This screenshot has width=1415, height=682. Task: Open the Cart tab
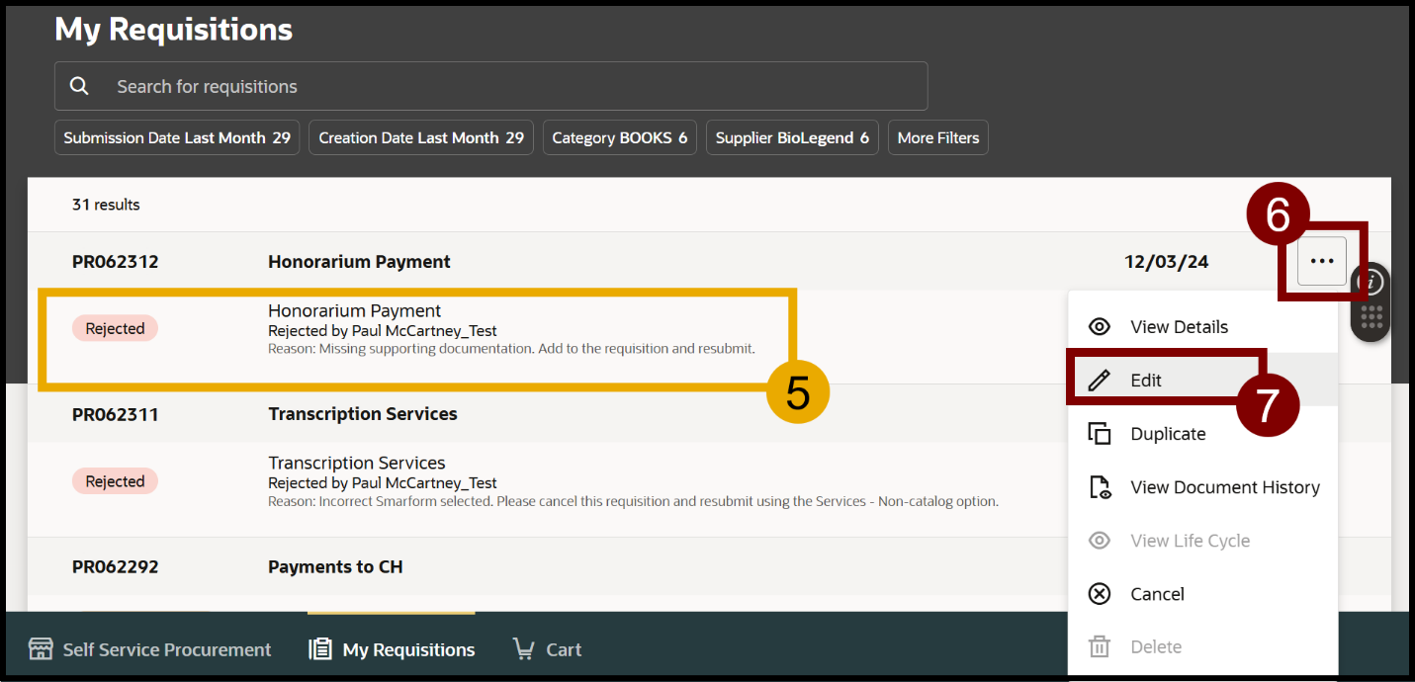[x=563, y=649]
